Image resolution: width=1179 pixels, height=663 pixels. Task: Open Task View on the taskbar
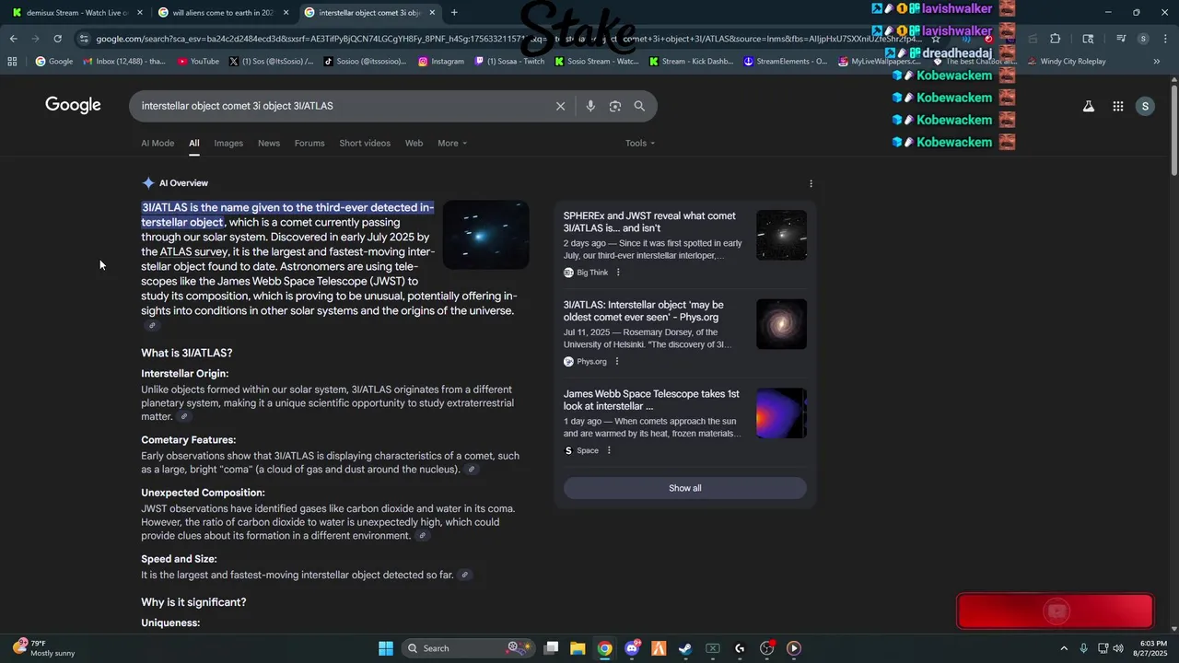551,648
